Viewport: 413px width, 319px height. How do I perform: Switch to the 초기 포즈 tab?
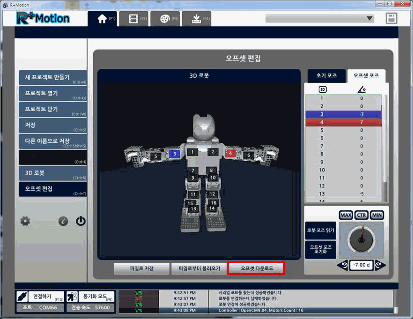[326, 75]
